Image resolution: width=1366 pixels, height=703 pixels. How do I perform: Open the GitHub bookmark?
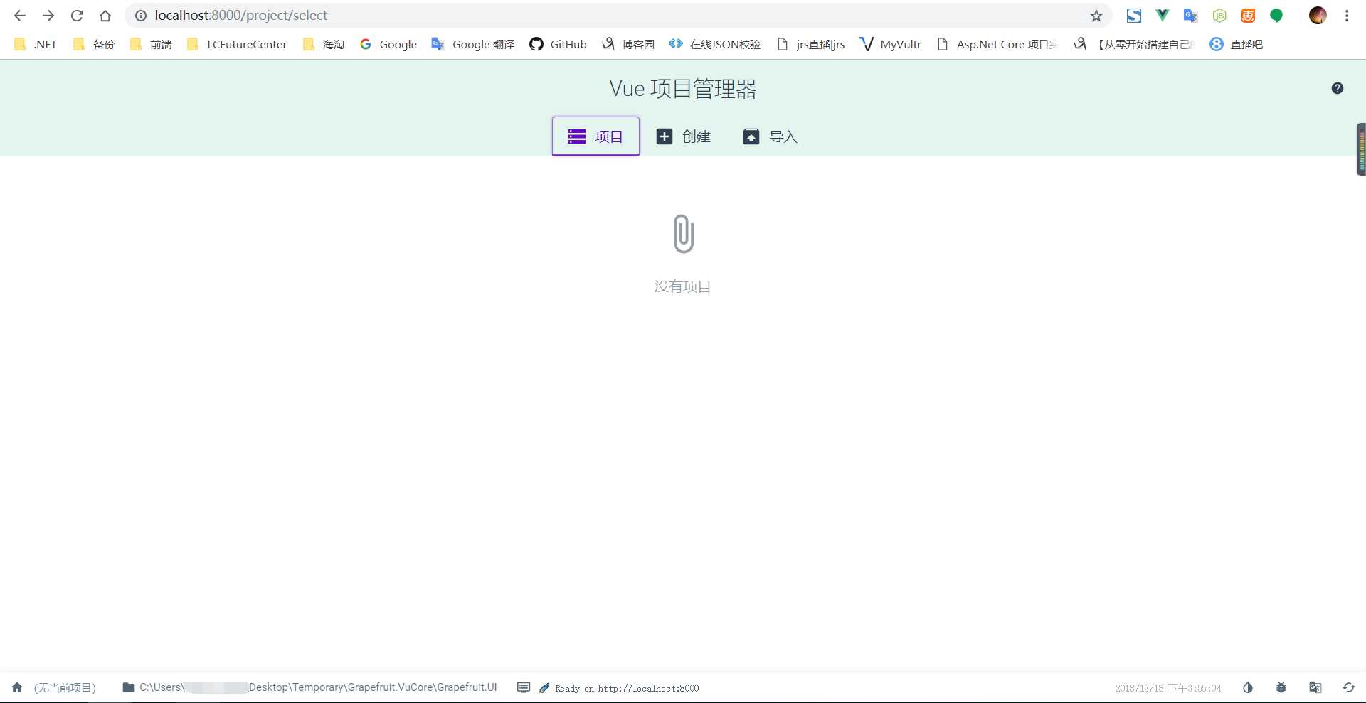pyautogui.click(x=558, y=44)
